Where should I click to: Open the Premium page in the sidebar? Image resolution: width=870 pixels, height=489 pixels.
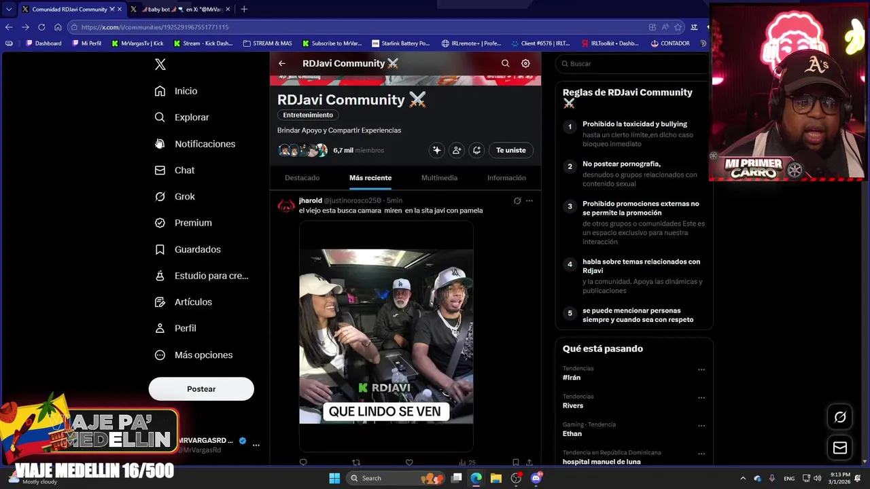[183, 223]
